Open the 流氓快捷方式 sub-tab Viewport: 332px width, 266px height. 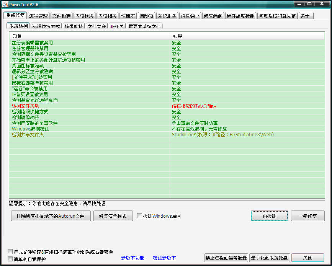[46, 26]
